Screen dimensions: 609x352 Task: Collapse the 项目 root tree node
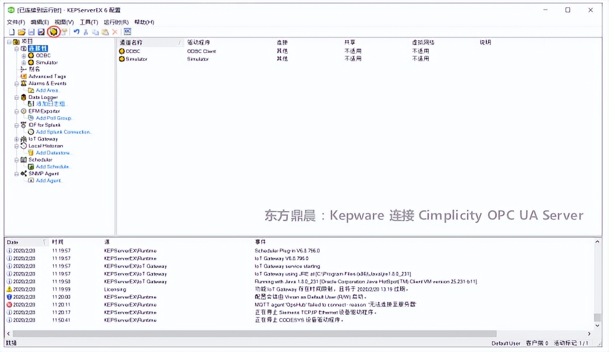click(x=9, y=42)
